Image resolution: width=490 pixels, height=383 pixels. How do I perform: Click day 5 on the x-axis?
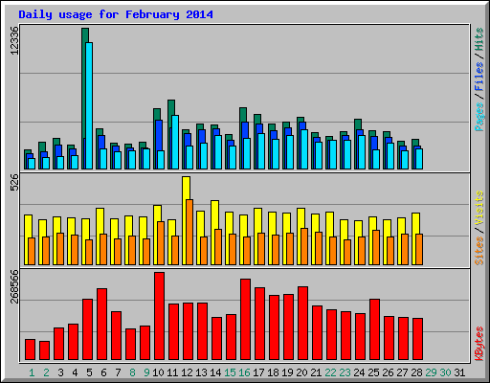tap(89, 372)
